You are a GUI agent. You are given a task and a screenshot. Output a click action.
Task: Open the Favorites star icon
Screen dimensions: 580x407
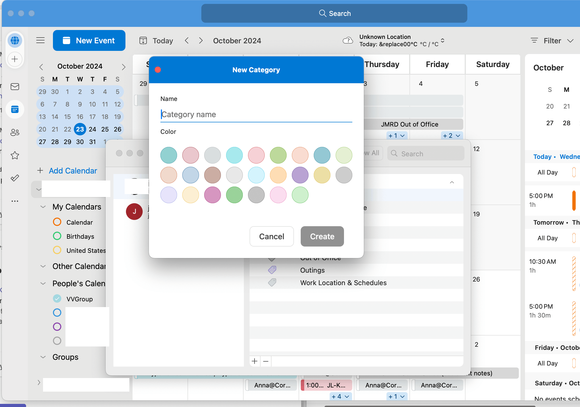click(x=15, y=155)
